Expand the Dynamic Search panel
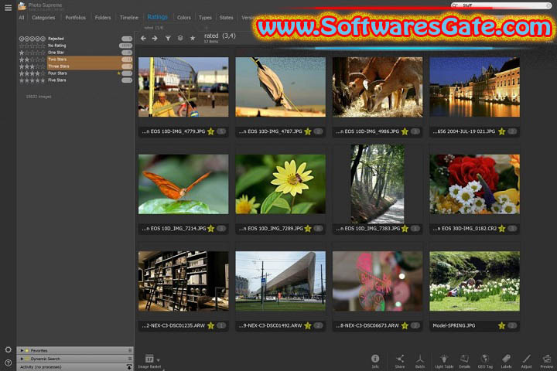 [22, 359]
